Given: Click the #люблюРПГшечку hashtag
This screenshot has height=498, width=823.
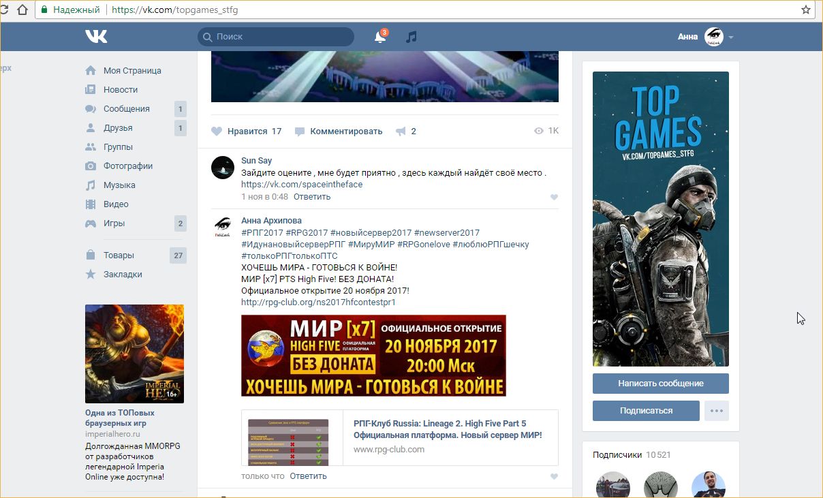Looking at the screenshot, I should 491,244.
